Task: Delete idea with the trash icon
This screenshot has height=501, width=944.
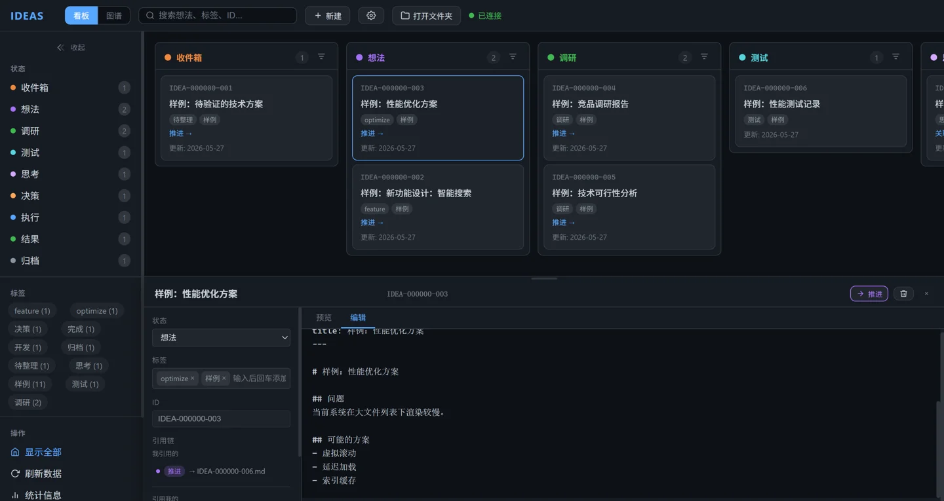Action: tap(903, 293)
